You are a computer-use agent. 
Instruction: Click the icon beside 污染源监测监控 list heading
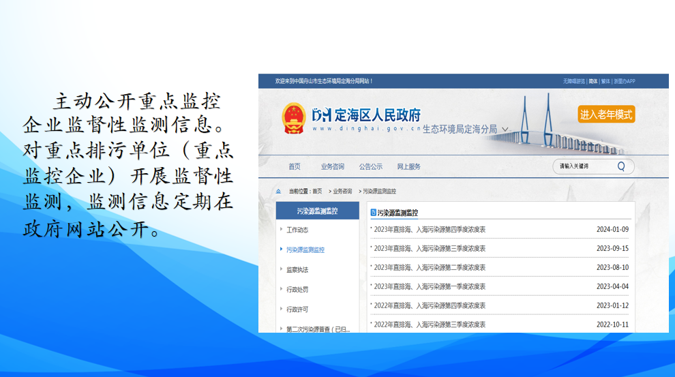tap(373, 213)
